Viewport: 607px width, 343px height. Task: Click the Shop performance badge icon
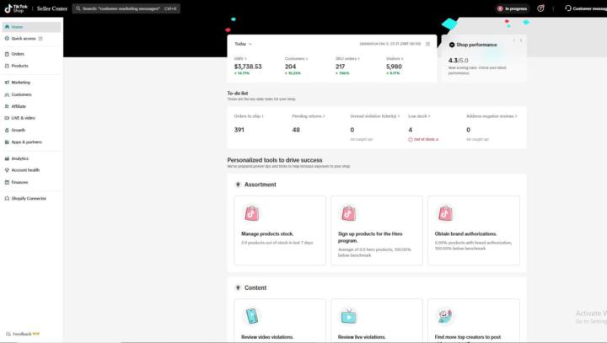click(x=452, y=45)
